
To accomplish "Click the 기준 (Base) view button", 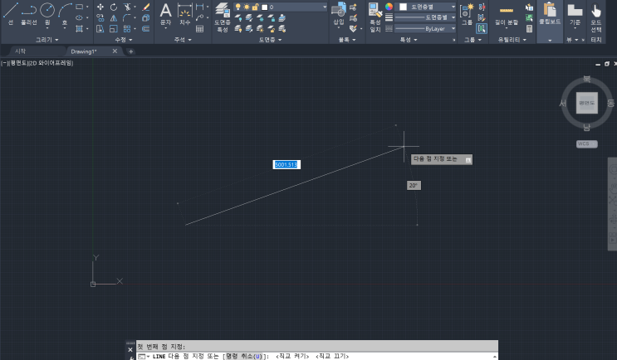I will (575, 16).
